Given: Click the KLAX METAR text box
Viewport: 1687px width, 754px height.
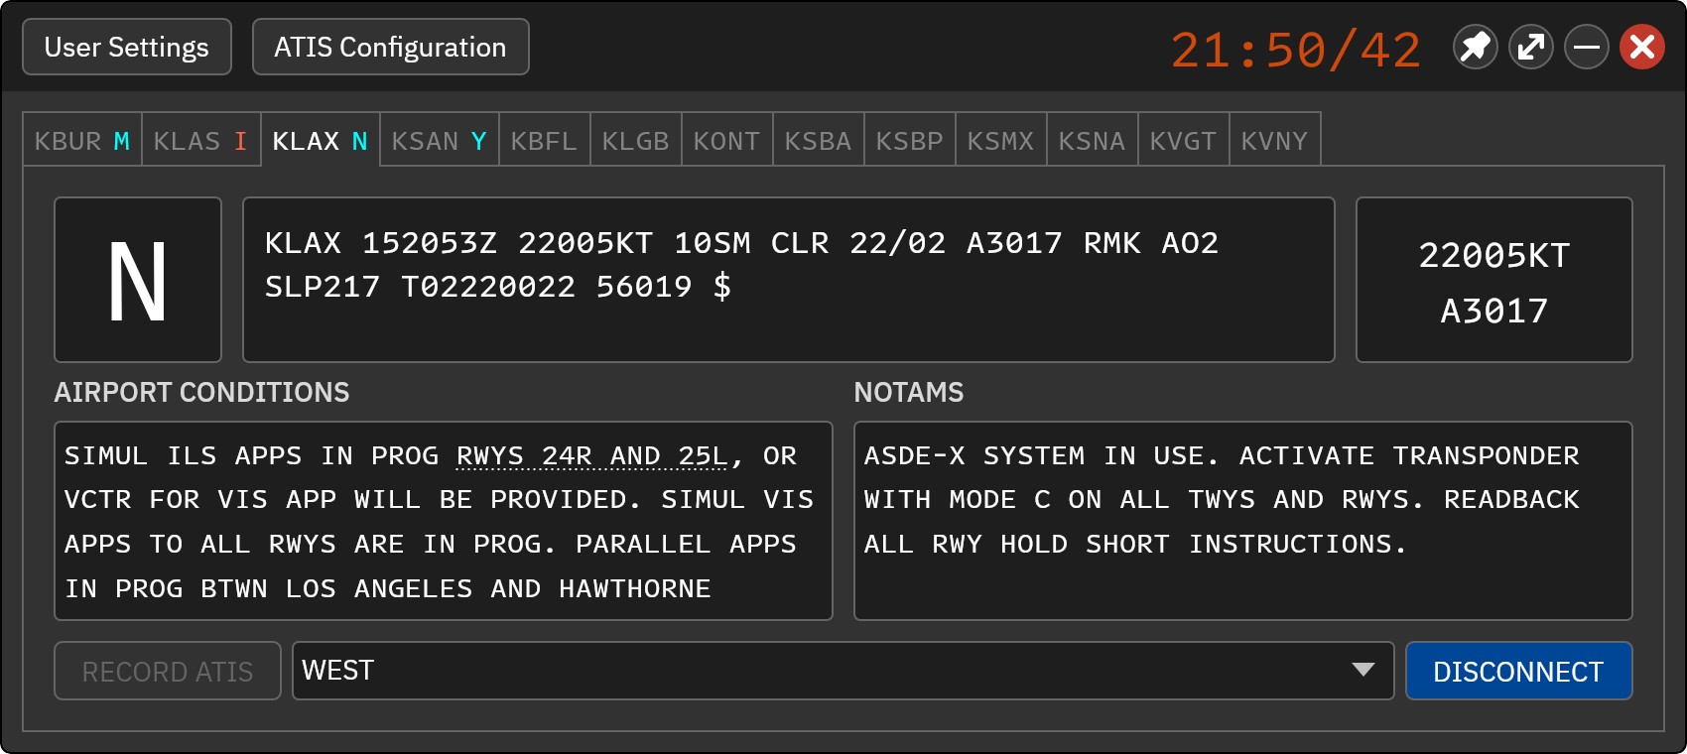Looking at the screenshot, I should (x=789, y=280).
